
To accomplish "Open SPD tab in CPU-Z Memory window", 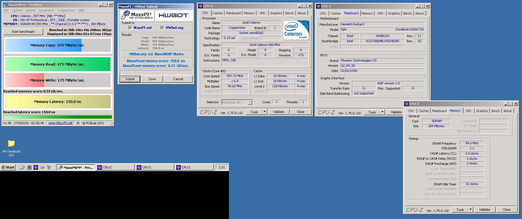I will point(468,111).
